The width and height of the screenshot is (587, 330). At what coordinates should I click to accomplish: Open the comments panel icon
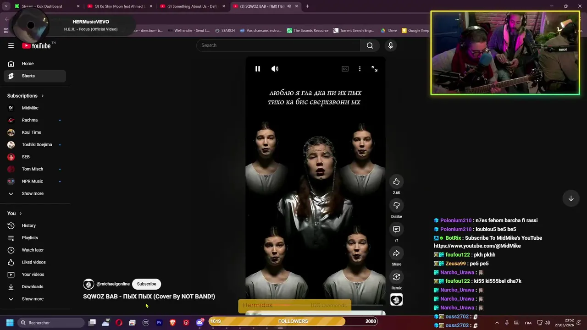(x=397, y=229)
